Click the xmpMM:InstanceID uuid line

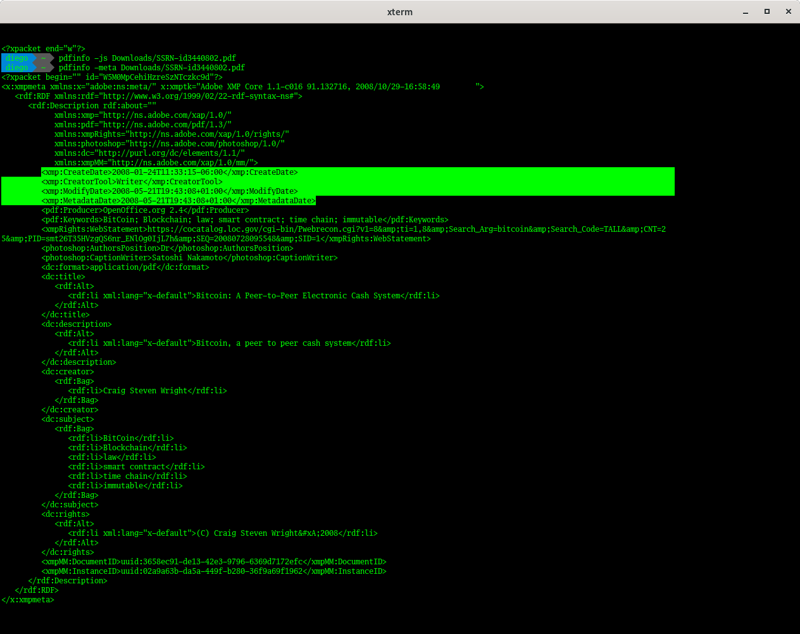tap(214, 571)
